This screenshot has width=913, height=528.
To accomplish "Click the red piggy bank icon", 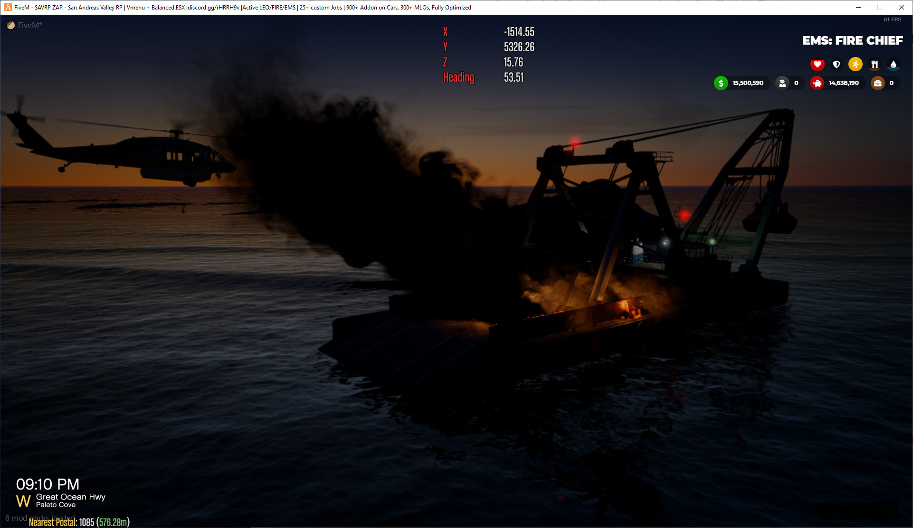I will pyautogui.click(x=817, y=83).
